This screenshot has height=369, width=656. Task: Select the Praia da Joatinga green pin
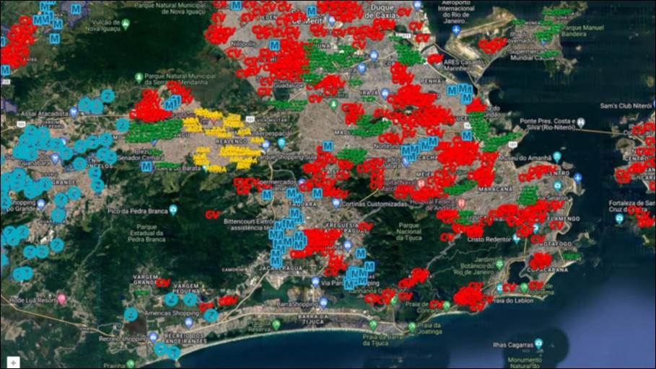[411, 326]
